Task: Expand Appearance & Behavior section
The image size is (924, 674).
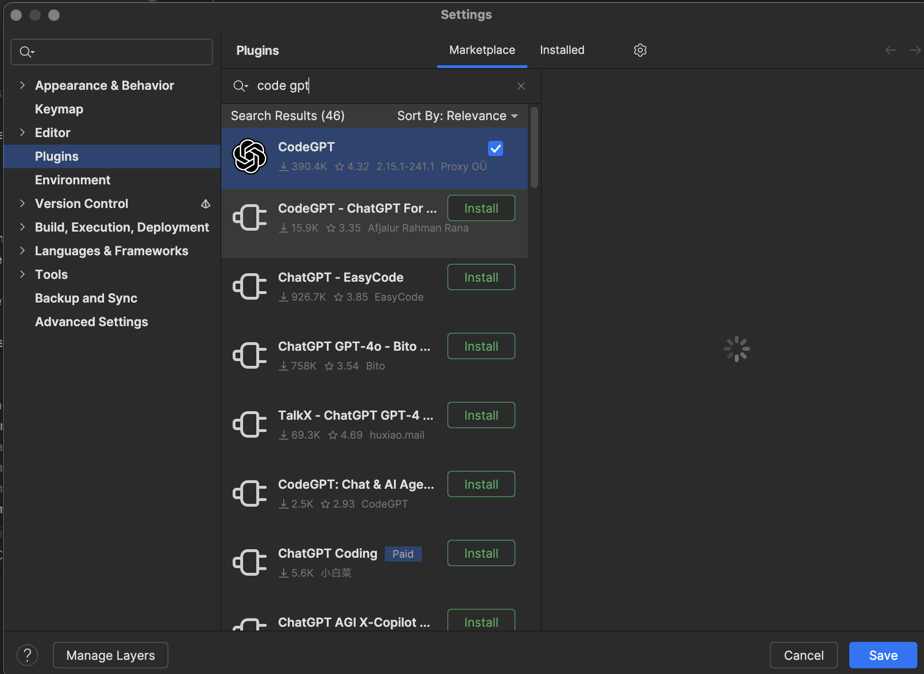Action: tap(22, 85)
